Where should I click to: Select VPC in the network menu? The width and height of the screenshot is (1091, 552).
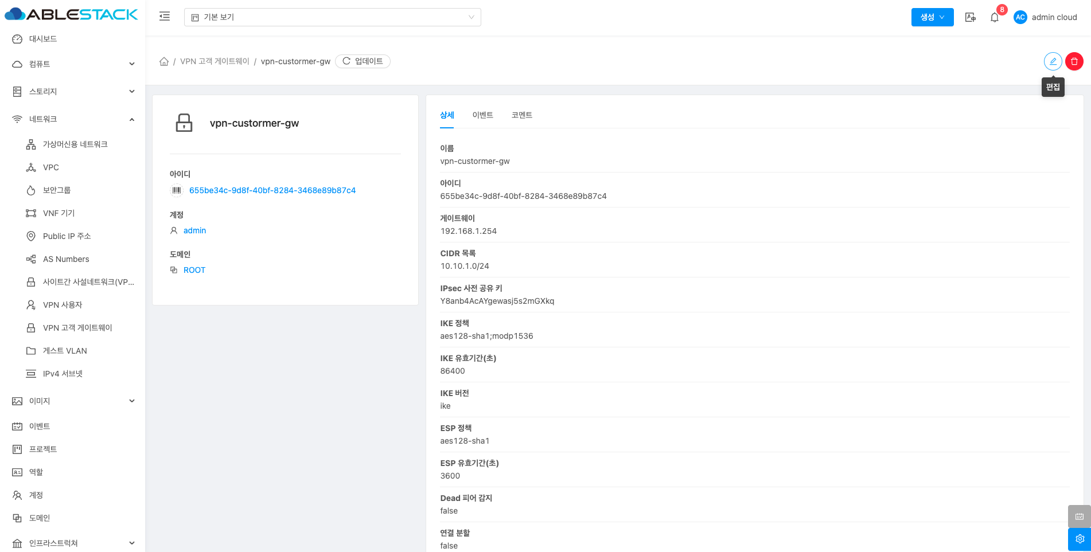pos(51,167)
